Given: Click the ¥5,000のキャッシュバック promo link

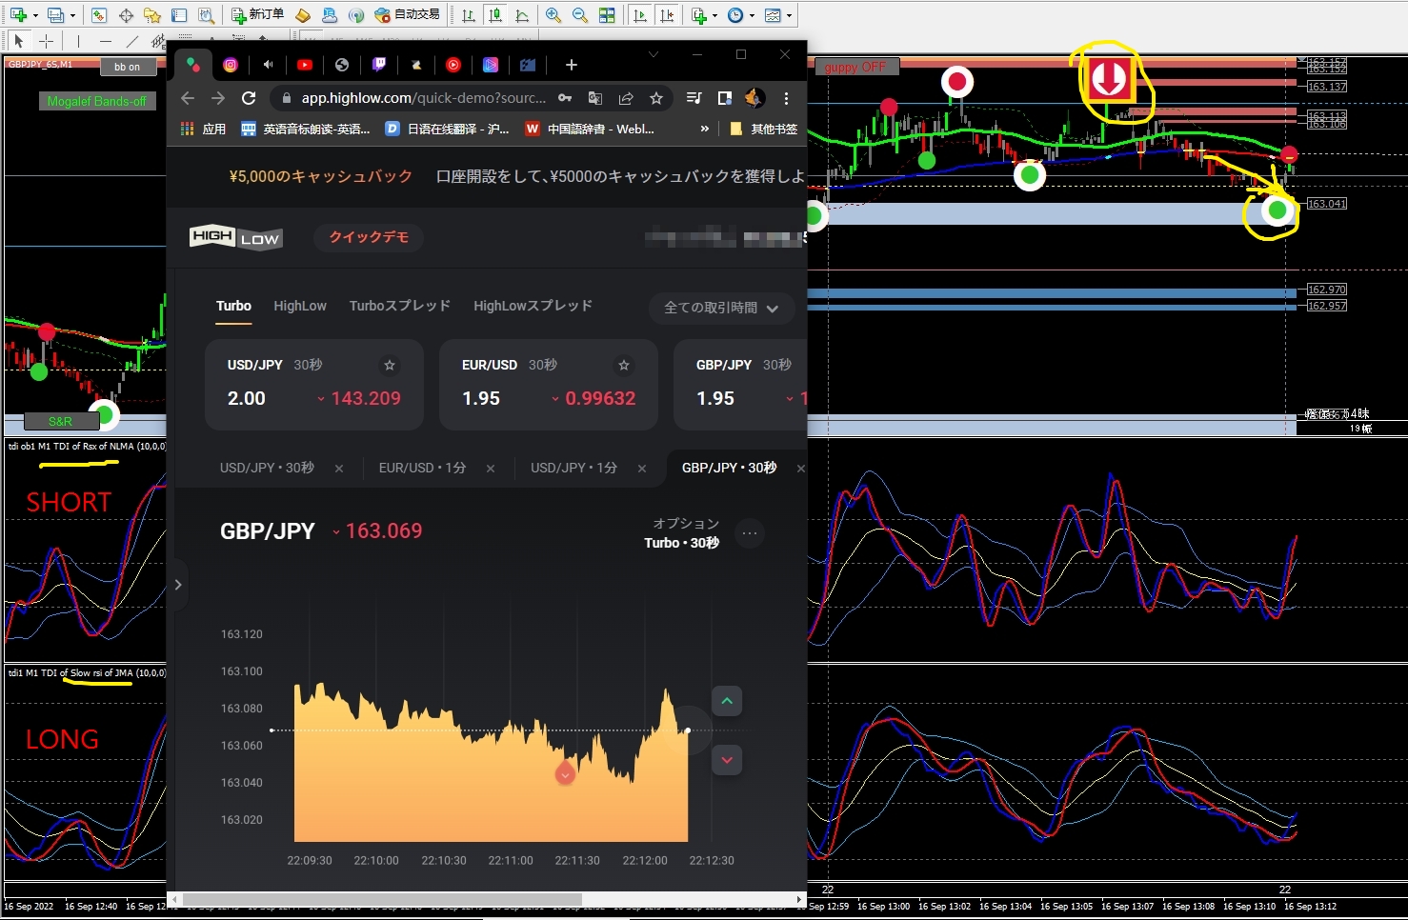Looking at the screenshot, I should pyautogui.click(x=321, y=176).
